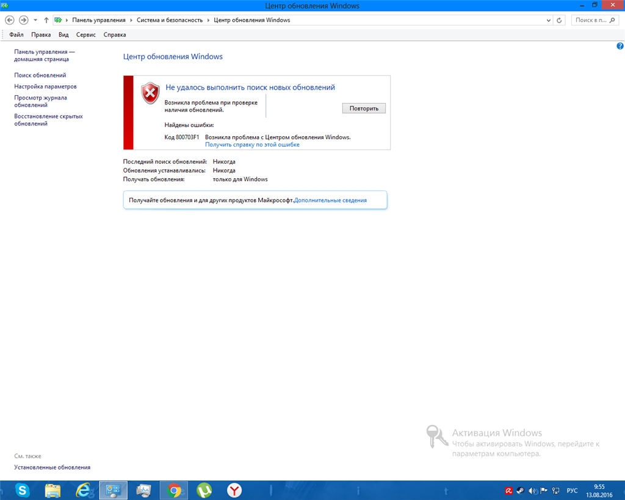Open 'Установленные обновления' link

[52, 467]
